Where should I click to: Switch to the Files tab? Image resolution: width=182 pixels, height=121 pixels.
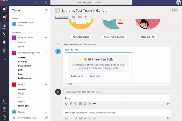73,17
